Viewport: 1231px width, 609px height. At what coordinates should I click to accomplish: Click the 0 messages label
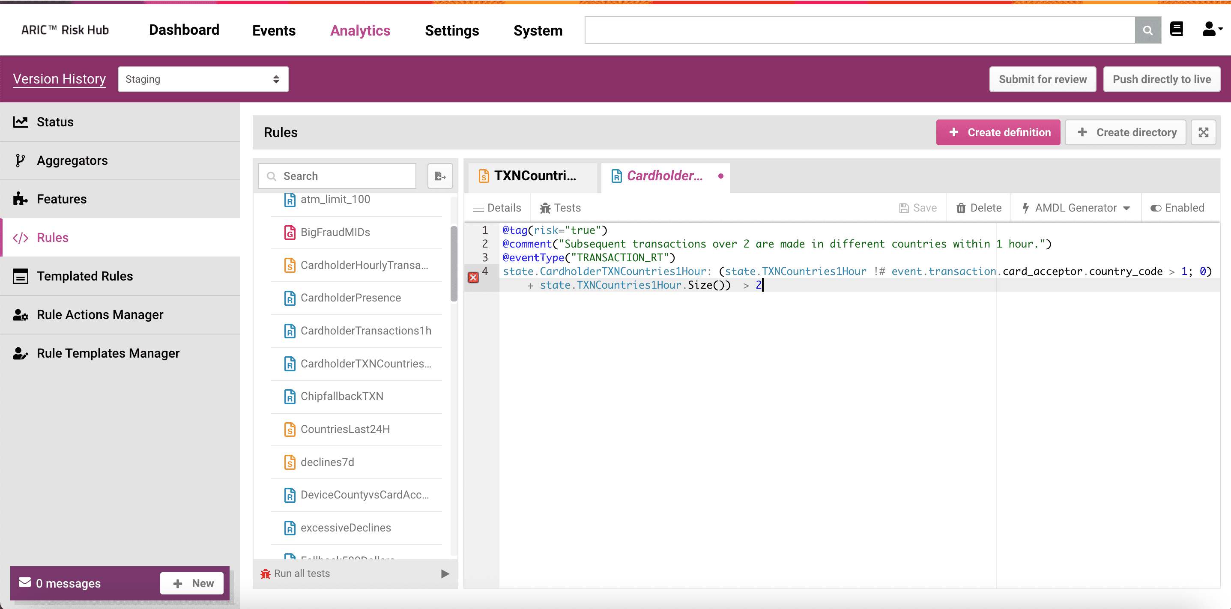click(x=69, y=583)
